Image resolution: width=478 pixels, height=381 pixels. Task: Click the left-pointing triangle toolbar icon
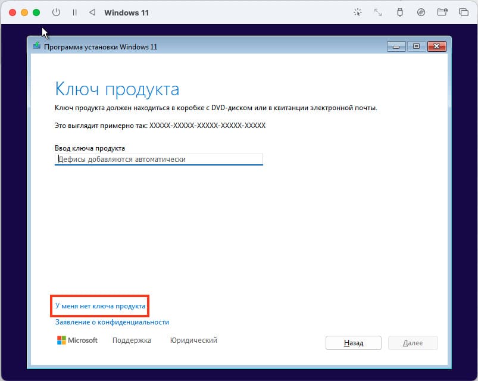tap(92, 13)
